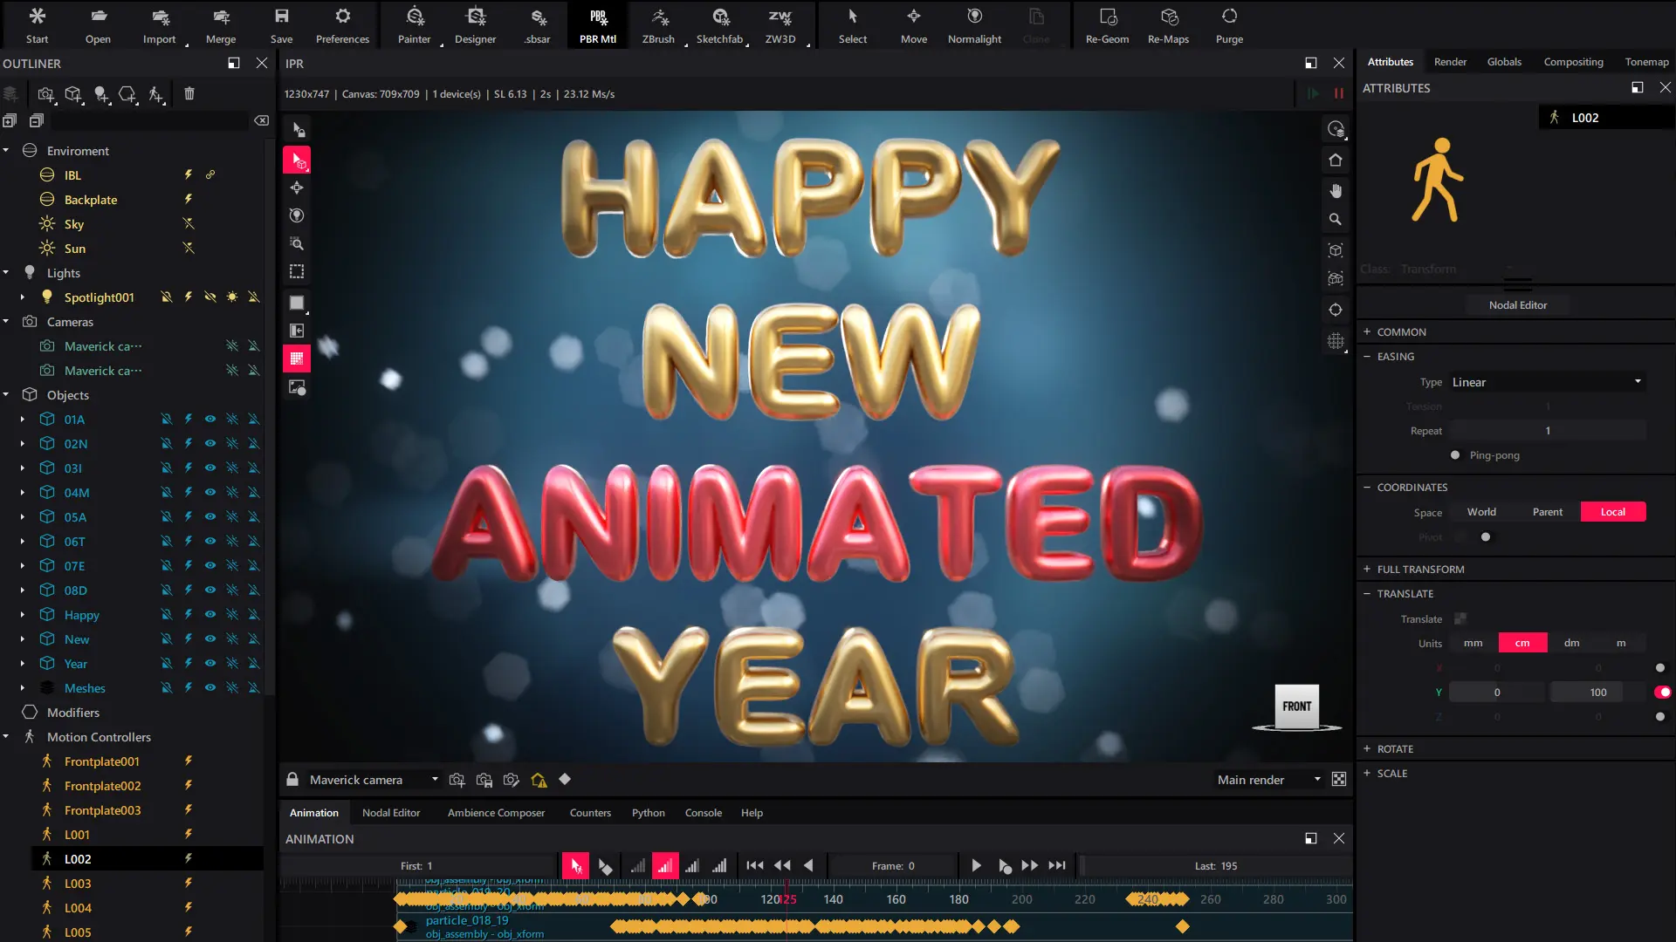1676x942 pixels.
Task: Click the Repeat value input field
Action: (1547, 431)
